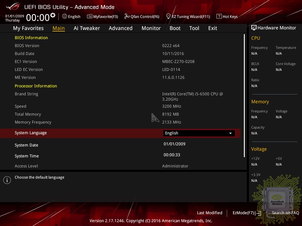
Task: Click the Intel Core i5-6500 brand string
Action: 193,97
